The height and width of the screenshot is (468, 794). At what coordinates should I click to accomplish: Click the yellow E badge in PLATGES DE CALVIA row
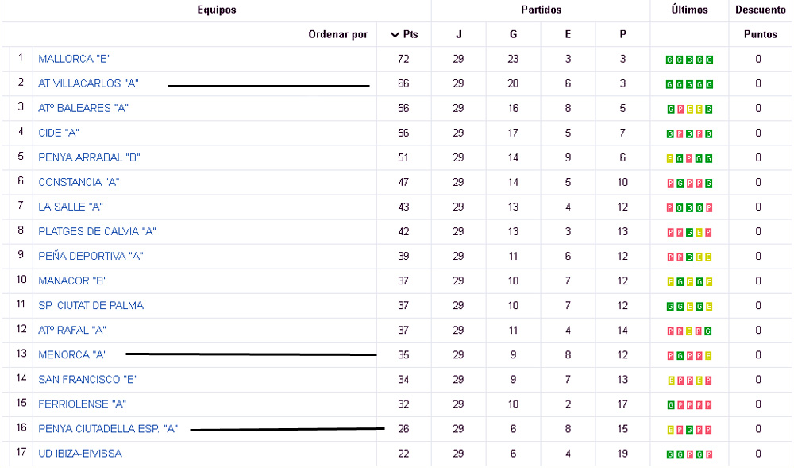coord(699,233)
